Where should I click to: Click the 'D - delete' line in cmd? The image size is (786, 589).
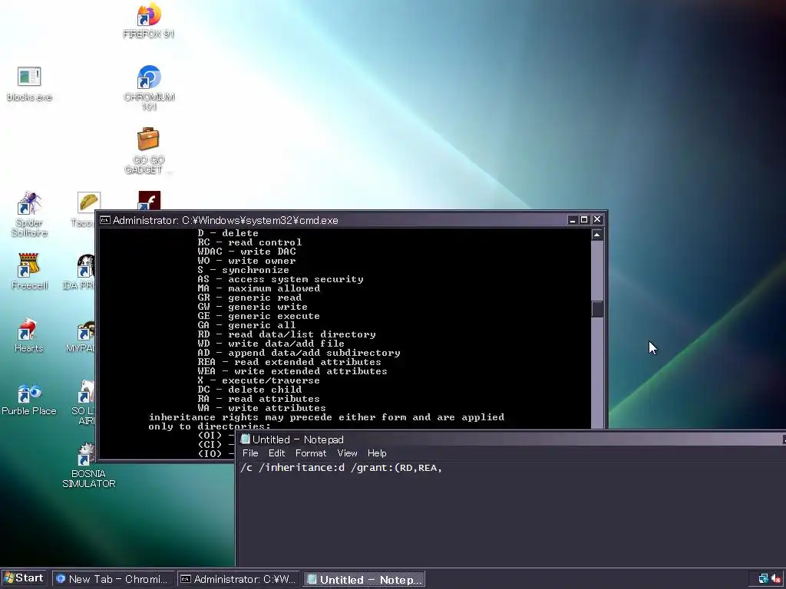(228, 233)
